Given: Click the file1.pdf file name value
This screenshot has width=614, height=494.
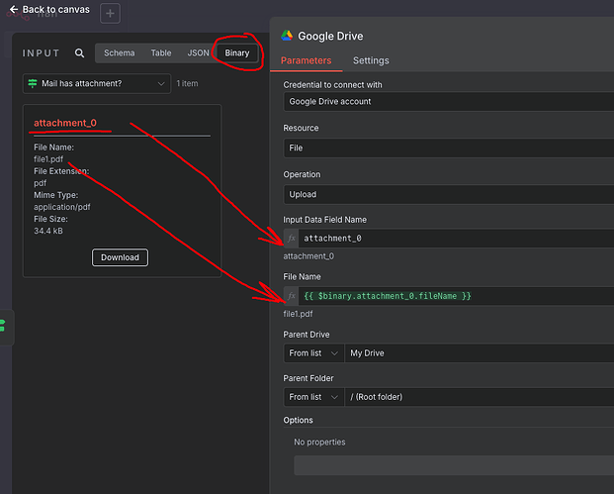Looking at the screenshot, I should point(48,159).
